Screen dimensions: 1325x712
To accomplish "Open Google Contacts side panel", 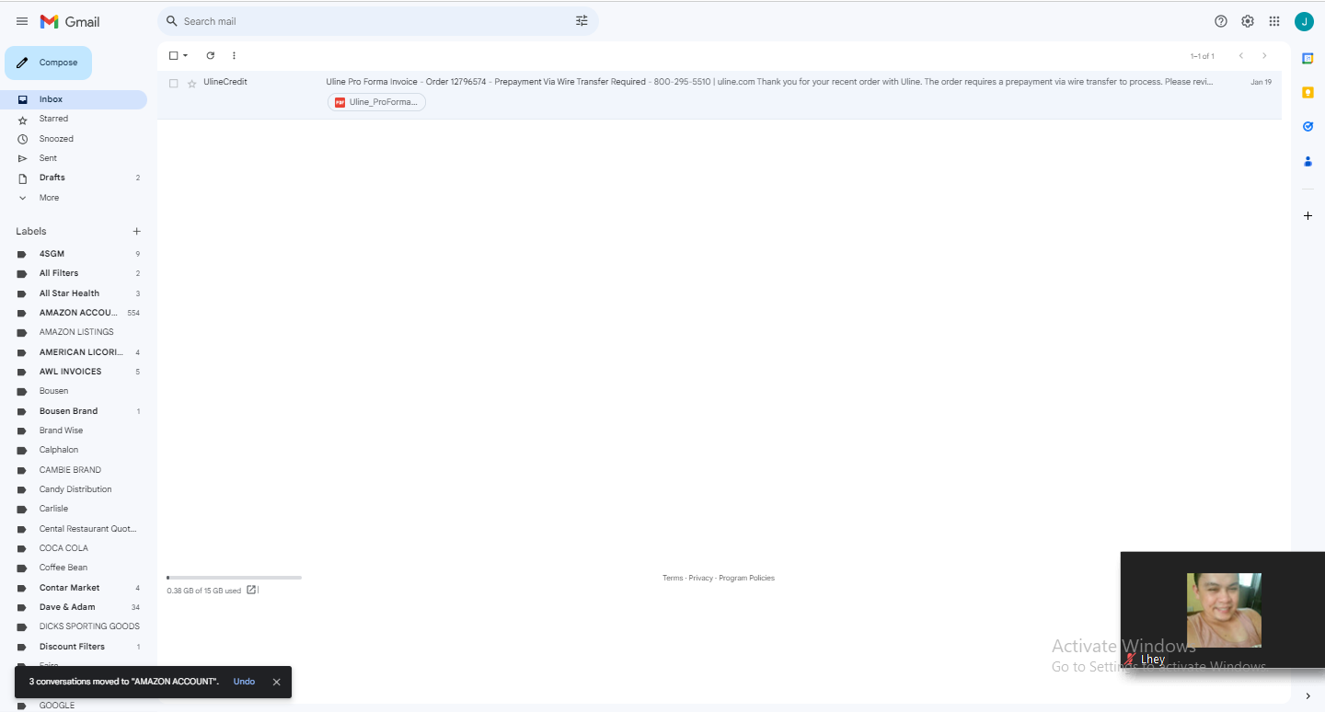I will (1308, 161).
